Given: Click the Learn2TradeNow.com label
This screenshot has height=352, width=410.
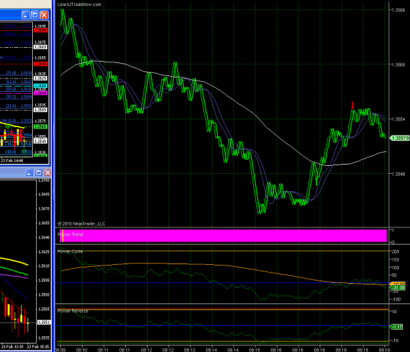Looking at the screenshot, I should [79, 5].
